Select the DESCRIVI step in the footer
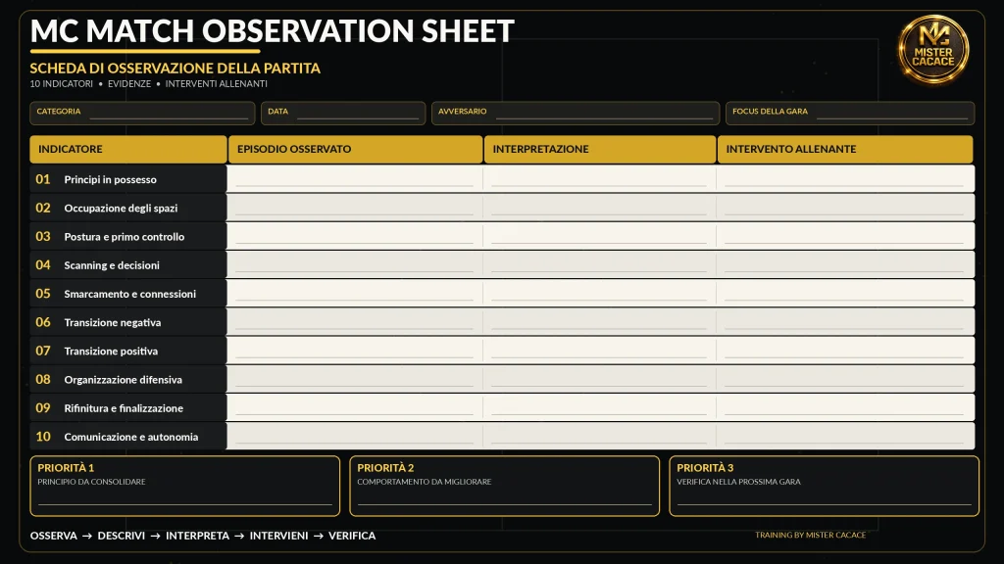The image size is (1004, 564). pos(121,536)
